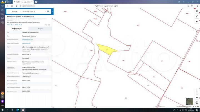Add parcel to favorites star
Viewport: 200px width, 112px height.
coord(49,25)
